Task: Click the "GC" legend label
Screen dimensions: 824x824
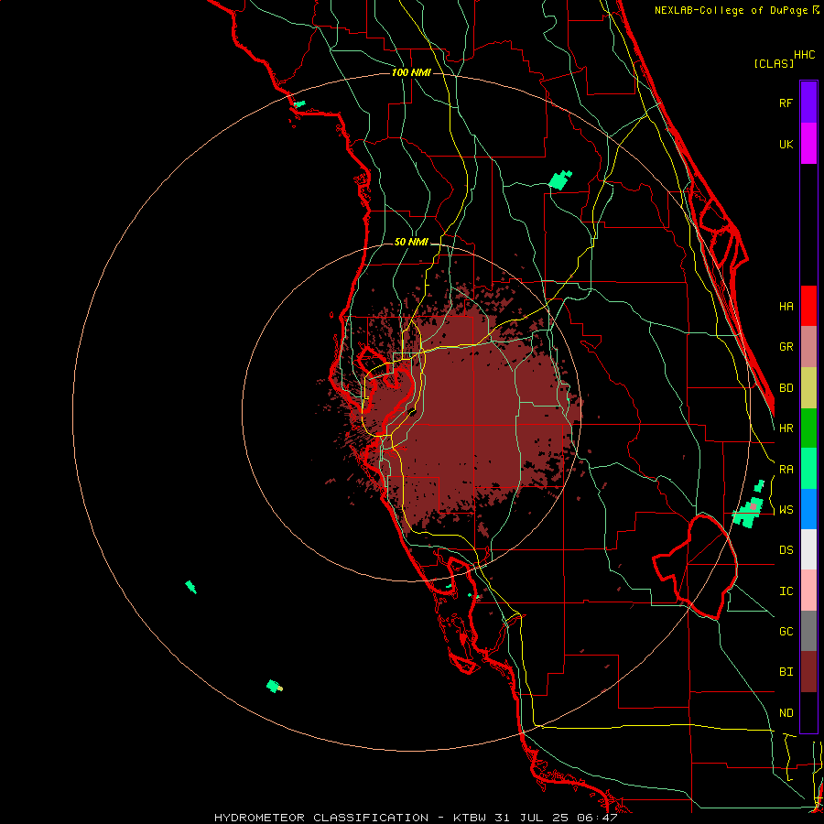Action: tap(786, 631)
